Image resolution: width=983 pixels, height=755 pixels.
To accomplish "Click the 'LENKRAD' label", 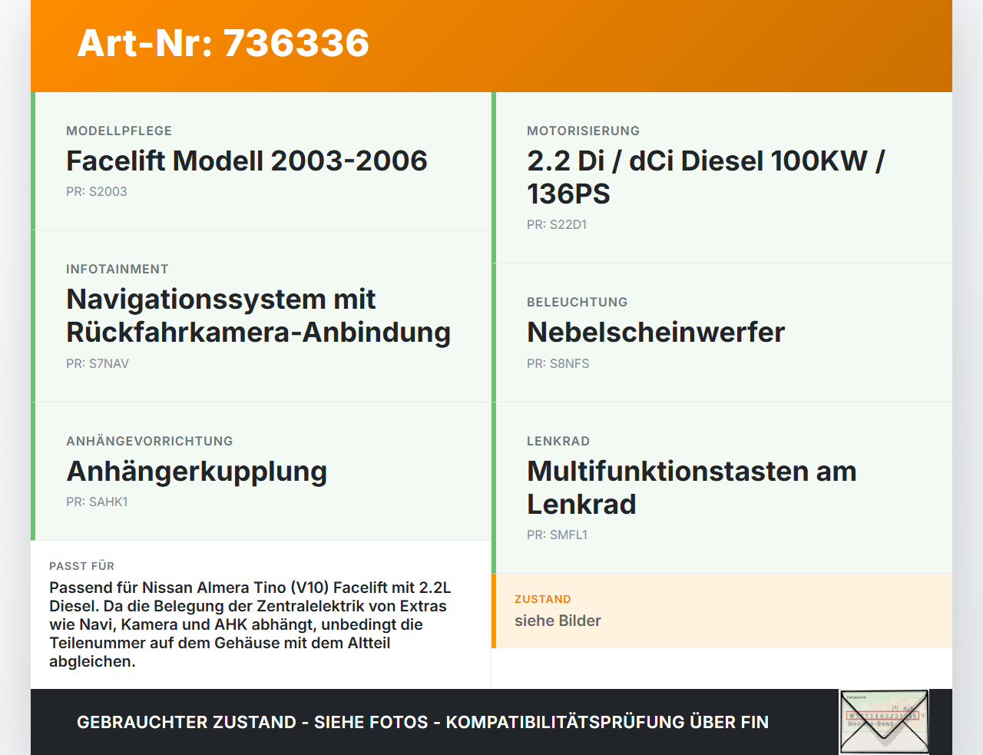I will click(x=558, y=441).
